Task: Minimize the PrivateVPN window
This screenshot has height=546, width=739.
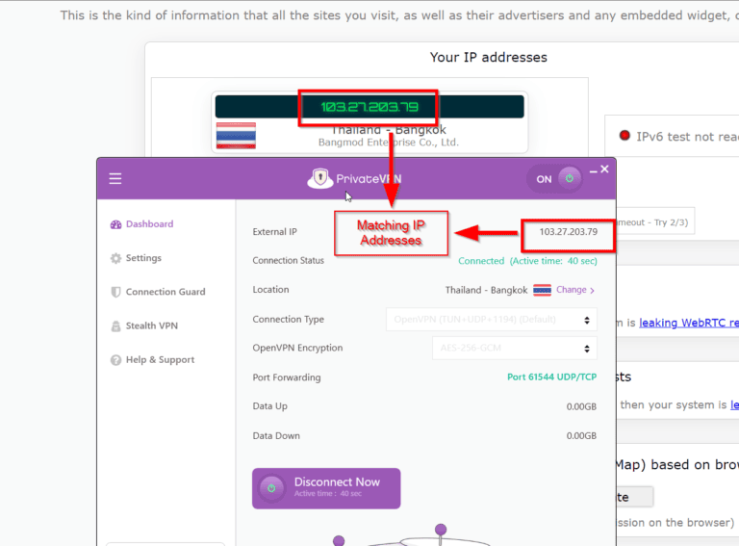Action: (x=593, y=170)
